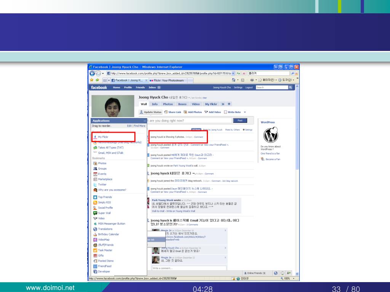Viewport: 390px width, 292px height.
Task: Open the My Flickr application icon
Action: click(x=95, y=137)
